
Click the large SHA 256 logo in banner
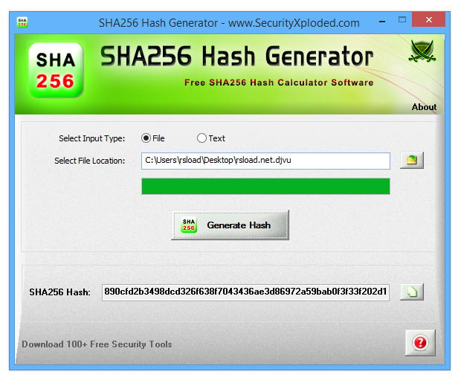[x=56, y=70]
